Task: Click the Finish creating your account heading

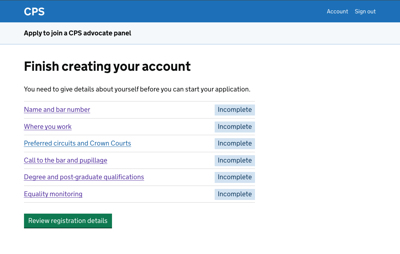Action: [107, 66]
